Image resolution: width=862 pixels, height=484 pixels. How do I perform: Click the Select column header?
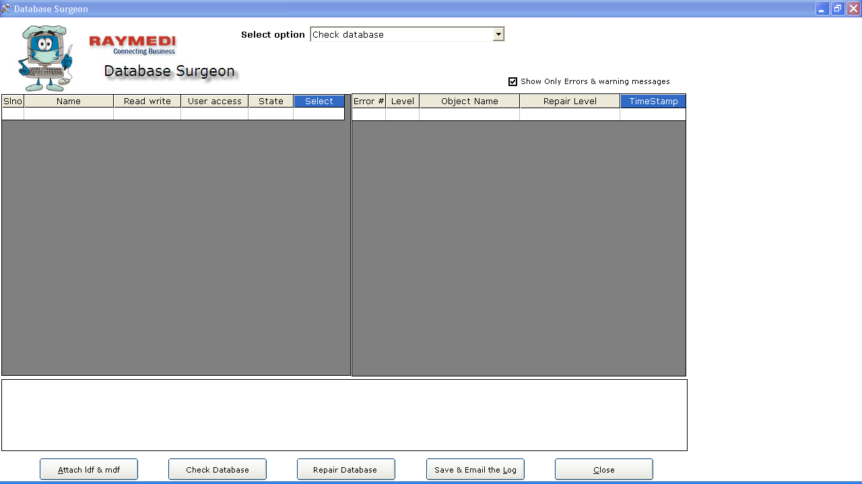pos(319,102)
